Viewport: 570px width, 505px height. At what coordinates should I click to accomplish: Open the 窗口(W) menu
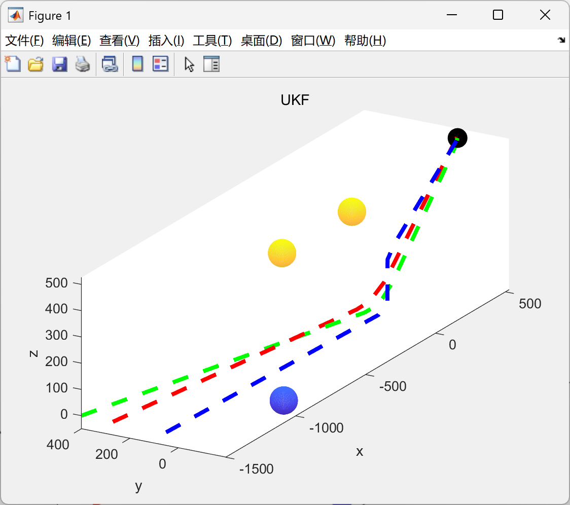pos(313,41)
